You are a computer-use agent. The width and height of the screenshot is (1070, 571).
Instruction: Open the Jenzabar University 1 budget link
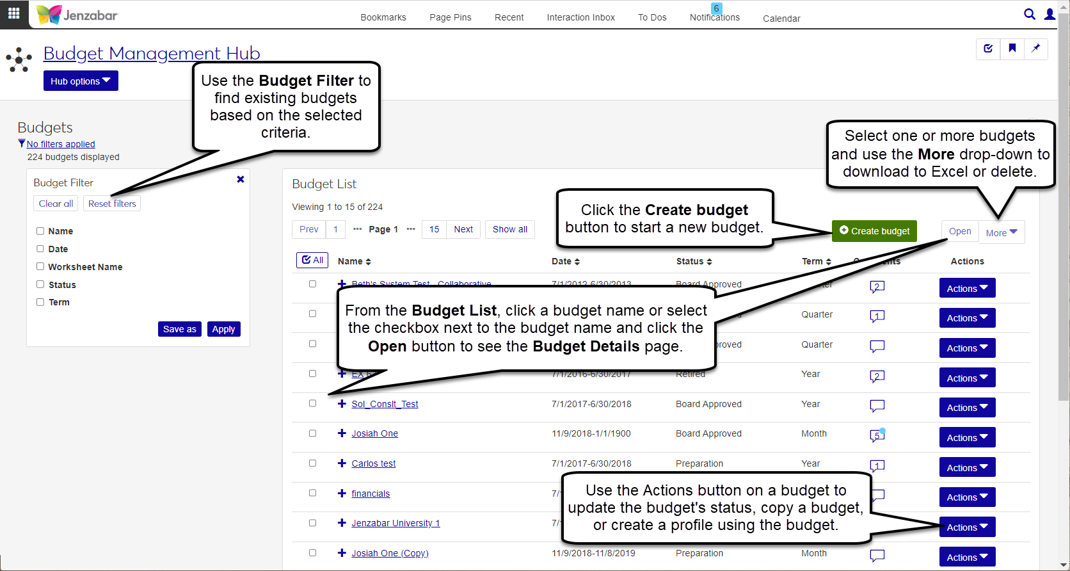click(x=395, y=523)
